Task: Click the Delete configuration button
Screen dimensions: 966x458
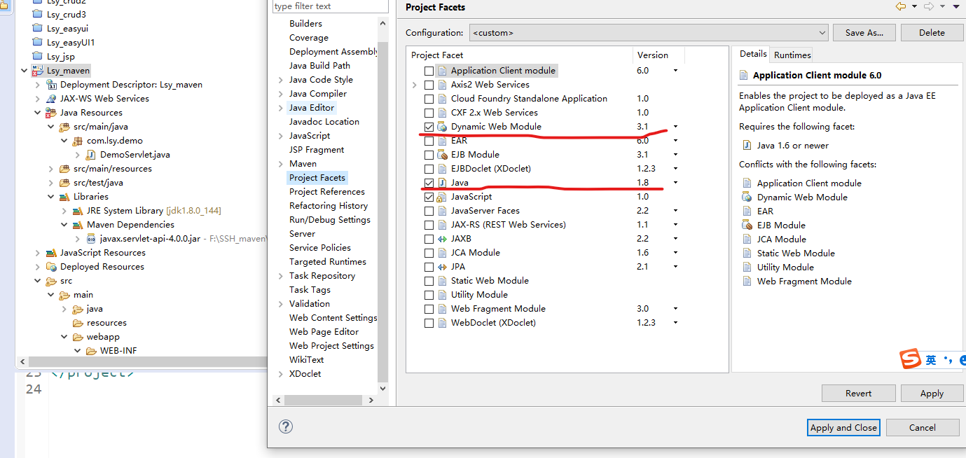Action: (932, 33)
